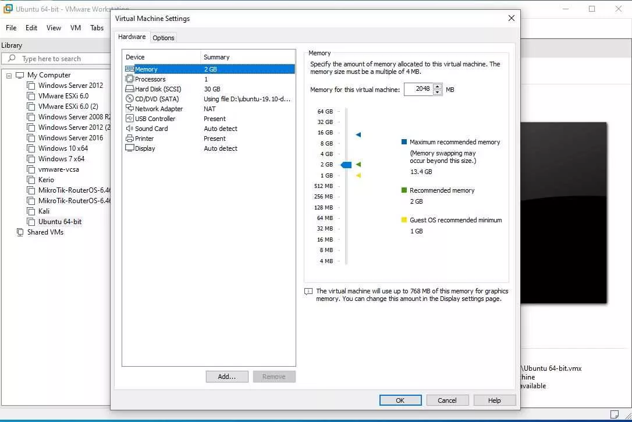Click the Present summary for USB Controller
The width and height of the screenshot is (632, 422).
(x=214, y=119)
